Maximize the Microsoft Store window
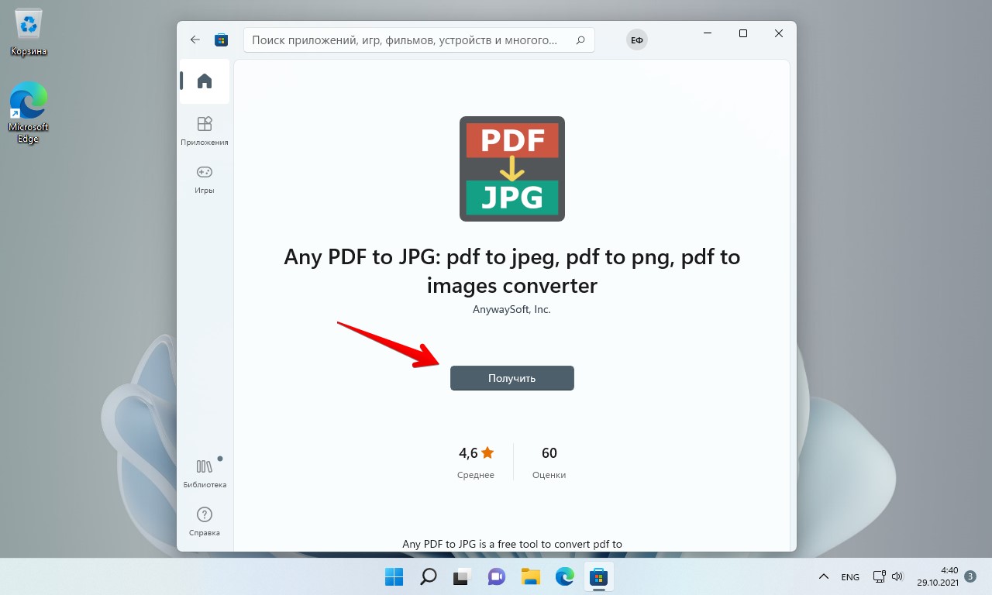 [x=743, y=33]
